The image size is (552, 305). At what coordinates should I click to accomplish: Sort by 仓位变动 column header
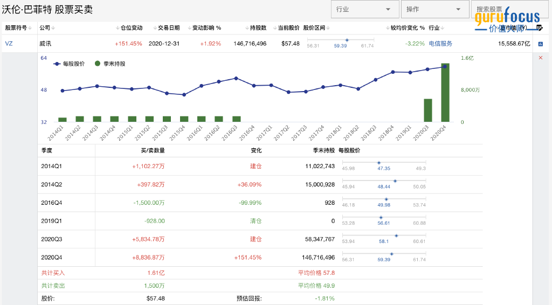coord(129,28)
